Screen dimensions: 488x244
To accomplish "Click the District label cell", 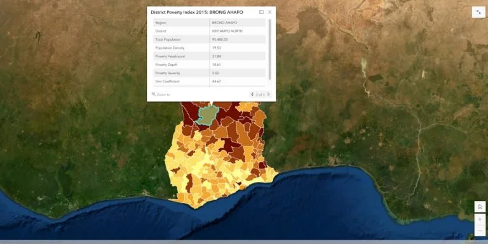I will (182, 31).
